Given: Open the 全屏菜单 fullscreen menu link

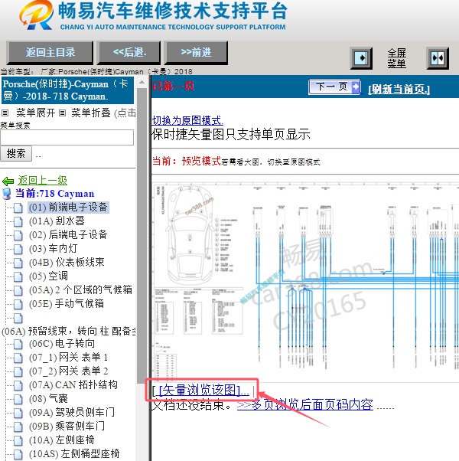Looking at the screenshot, I should [x=396, y=58].
